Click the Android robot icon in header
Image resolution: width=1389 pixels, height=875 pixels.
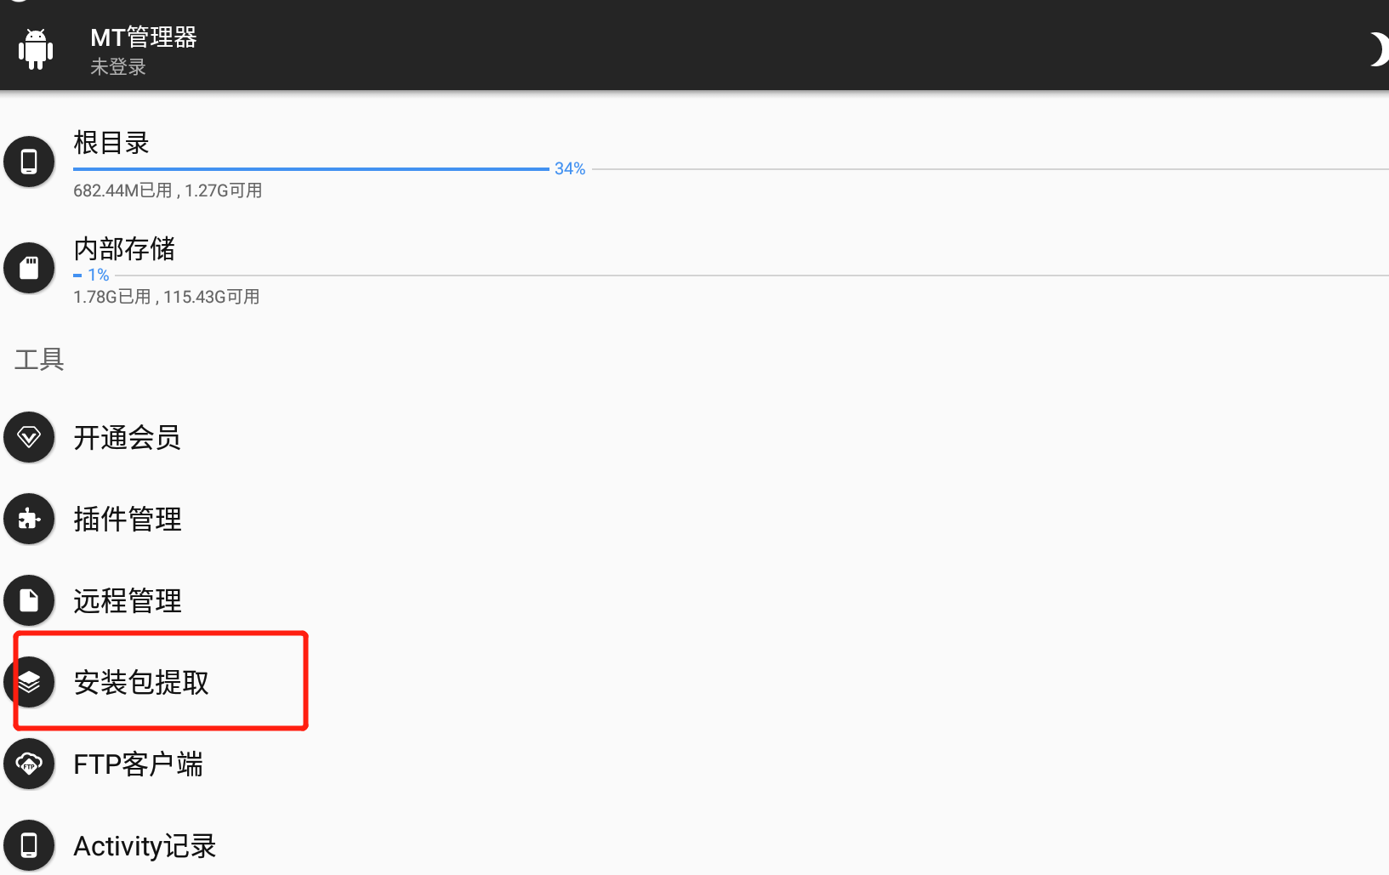[x=35, y=49]
